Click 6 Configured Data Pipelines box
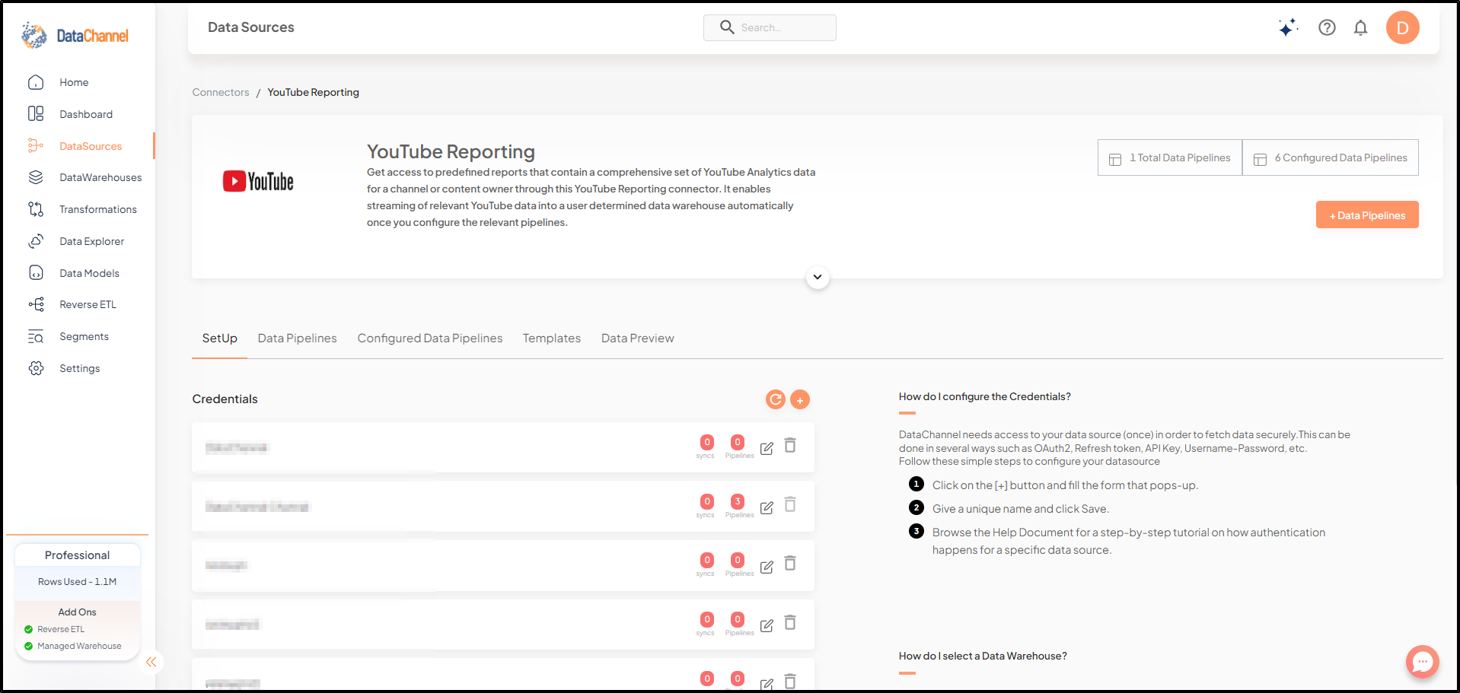The image size is (1460, 693). click(1331, 157)
